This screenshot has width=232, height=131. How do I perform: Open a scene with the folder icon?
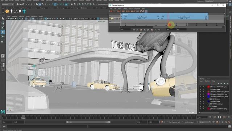20,4
